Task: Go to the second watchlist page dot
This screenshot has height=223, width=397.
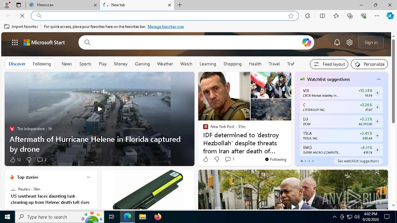Action: coord(306,161)
